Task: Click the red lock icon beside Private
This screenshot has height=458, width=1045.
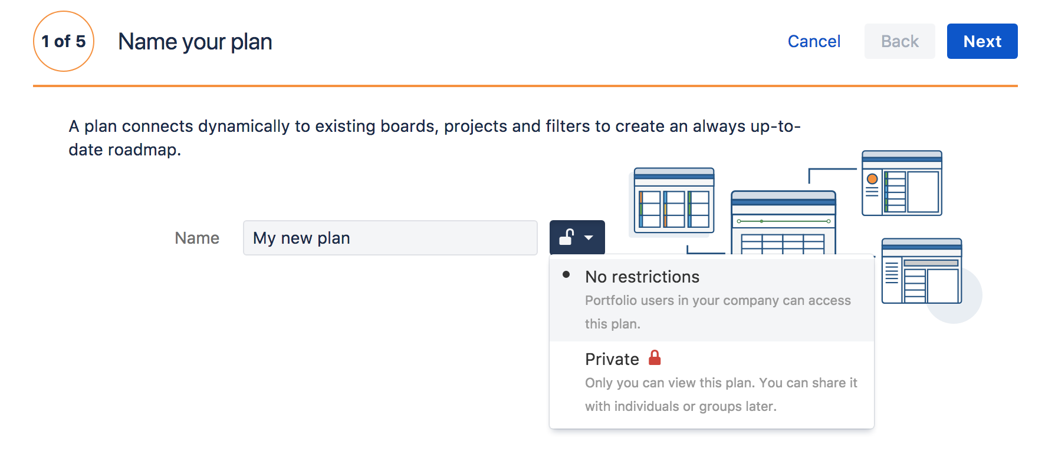Action: pos(655,357)
